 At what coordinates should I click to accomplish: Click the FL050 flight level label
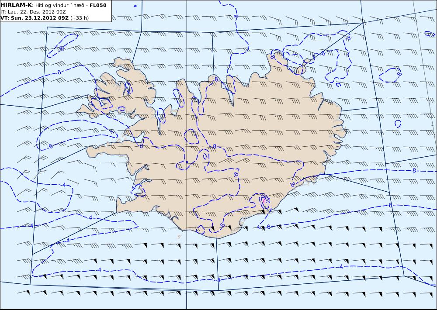coord(98,5)
